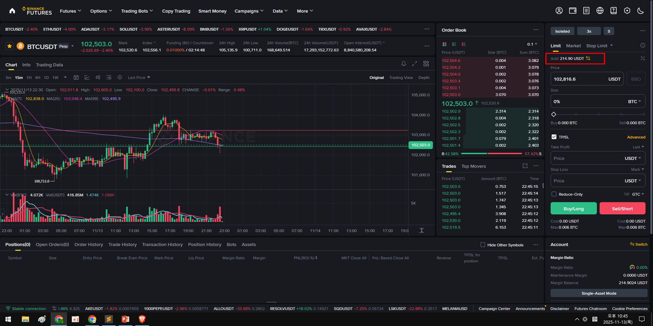Select the 4H chart interval
The image size is (653, 326).
coord(38,77)
